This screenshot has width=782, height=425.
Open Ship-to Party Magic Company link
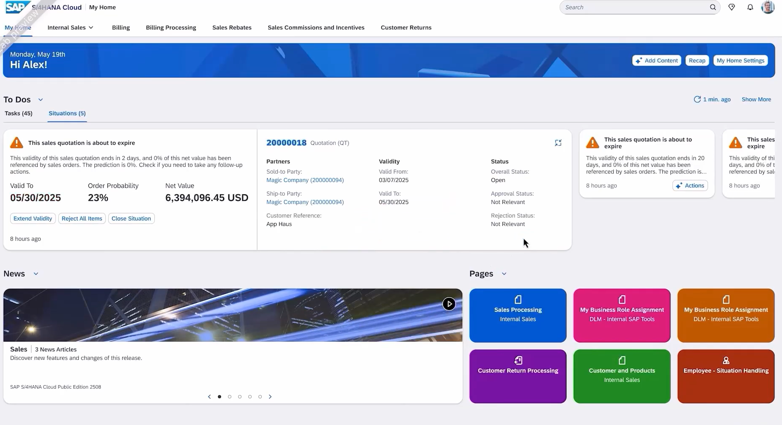point(305,202)
